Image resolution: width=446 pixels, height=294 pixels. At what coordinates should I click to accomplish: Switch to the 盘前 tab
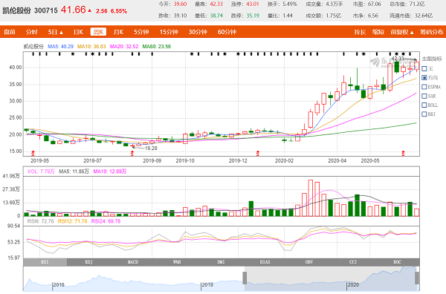pos(10,32)
